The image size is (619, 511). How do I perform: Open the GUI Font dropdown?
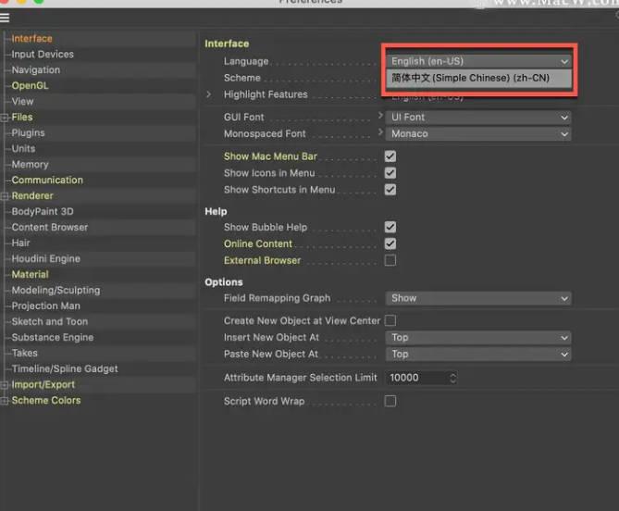[x=478, y=118]
